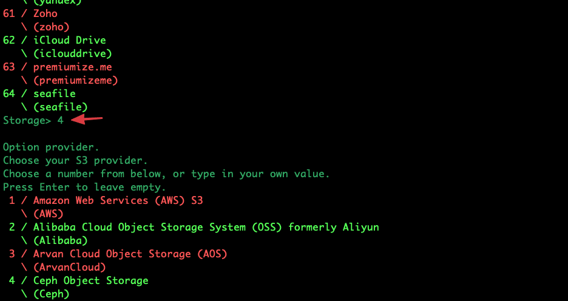Click the (Ceph) identifier text
Viewport: 568px width, 301px height.
click(x=51, y=294)
